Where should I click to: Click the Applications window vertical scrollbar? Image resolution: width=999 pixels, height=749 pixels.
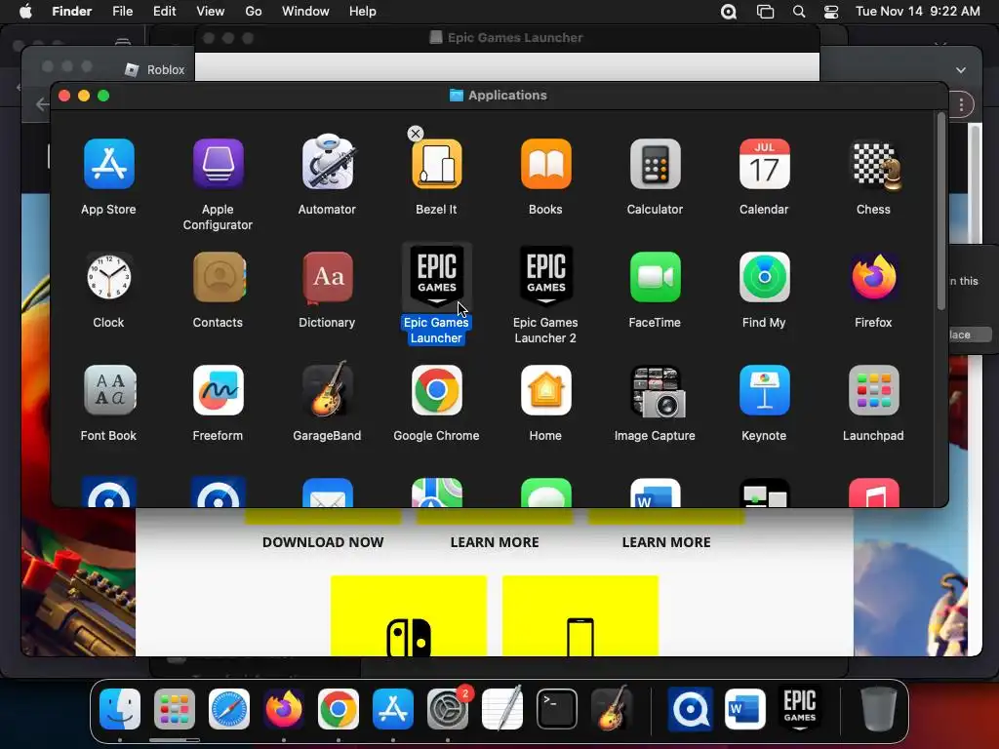(941, 211)
